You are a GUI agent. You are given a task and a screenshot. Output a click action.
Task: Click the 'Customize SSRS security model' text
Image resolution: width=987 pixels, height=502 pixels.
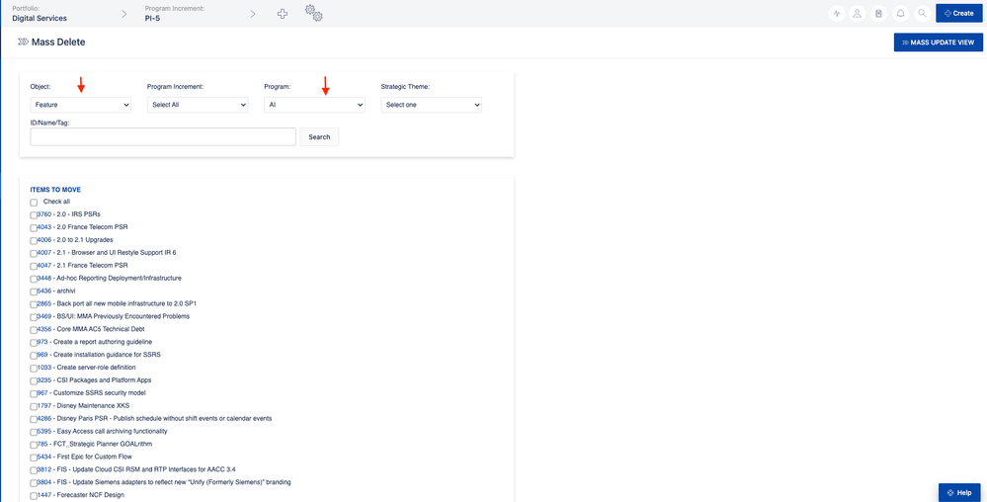click(x=100, y=393)
